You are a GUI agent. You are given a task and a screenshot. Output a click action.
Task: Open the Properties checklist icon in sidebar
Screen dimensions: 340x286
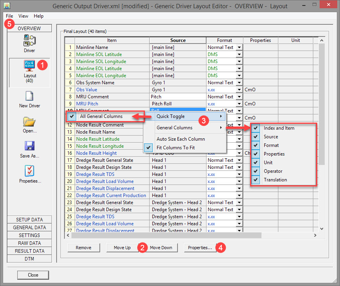click(x=29, y=172)
